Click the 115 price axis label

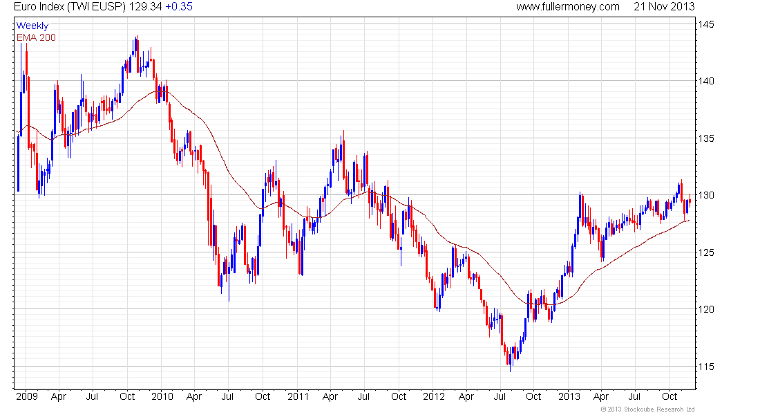(x=706, y=367)
